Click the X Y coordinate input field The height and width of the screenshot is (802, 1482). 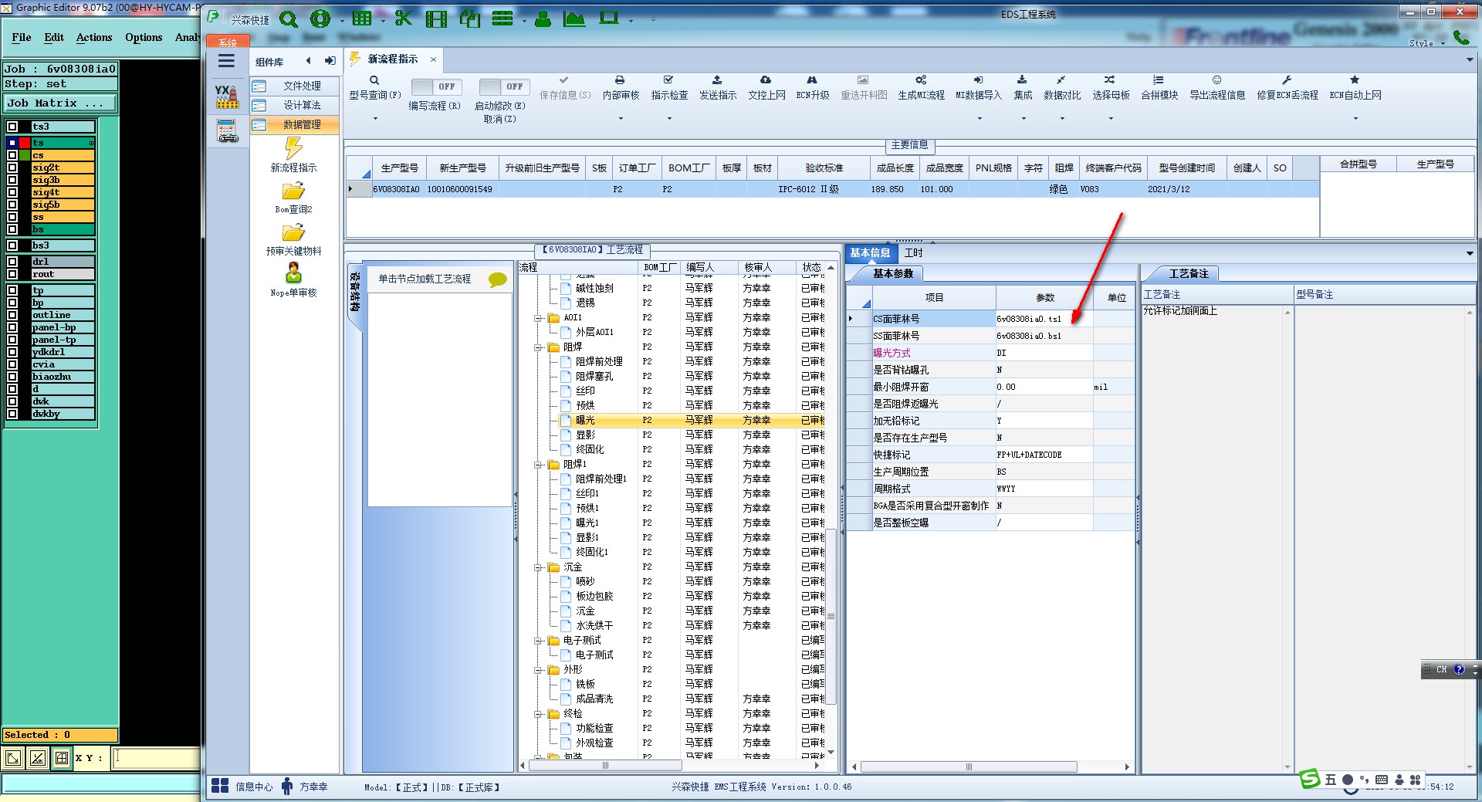coord(157,758)
